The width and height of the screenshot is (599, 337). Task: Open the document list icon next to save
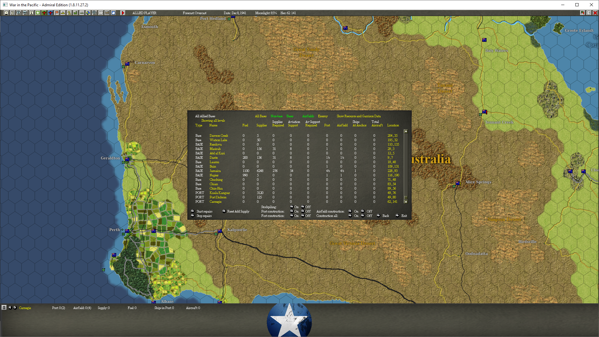tap(13, 13)
